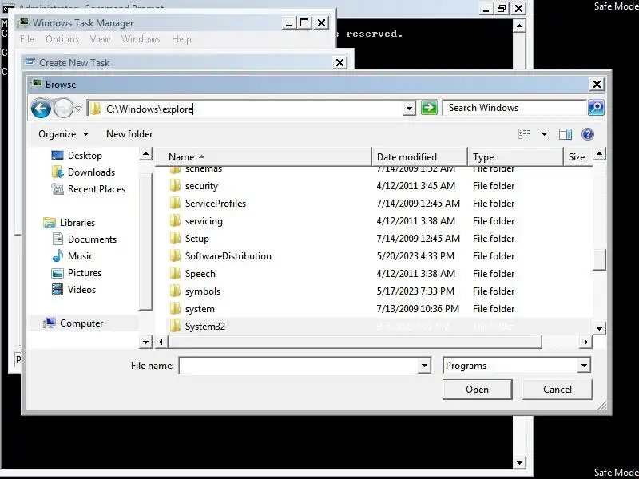
Task: Open recent pages dropdown beside navigation arrows
Action: point(78,109)
